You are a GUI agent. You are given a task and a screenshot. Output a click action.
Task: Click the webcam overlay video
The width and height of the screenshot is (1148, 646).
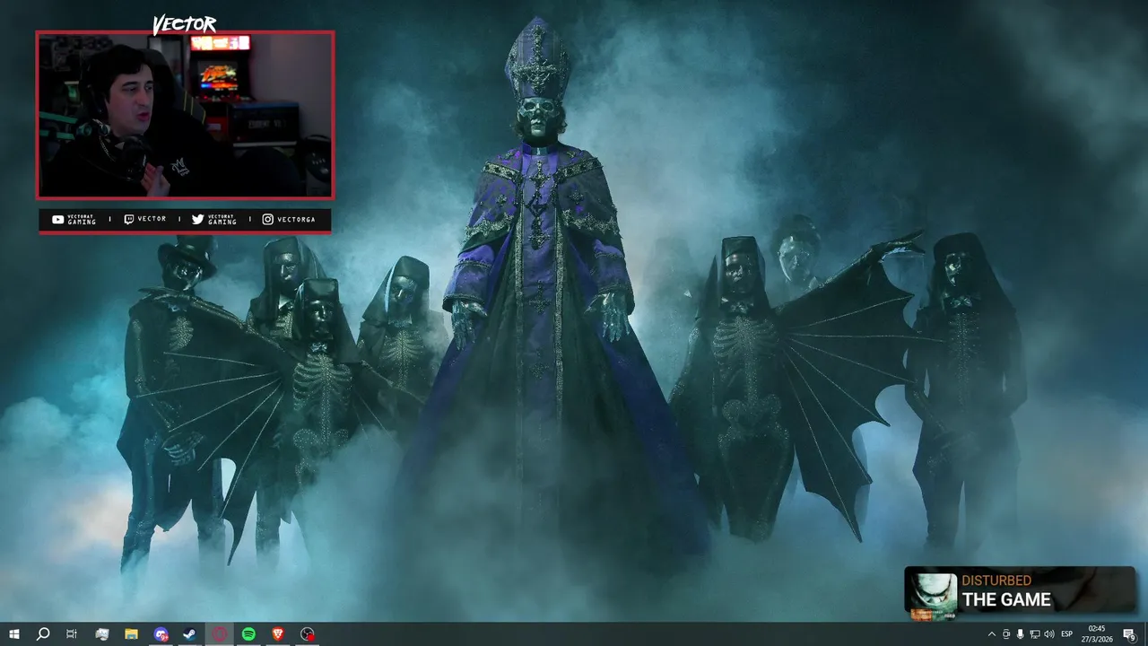coord(186,115)
